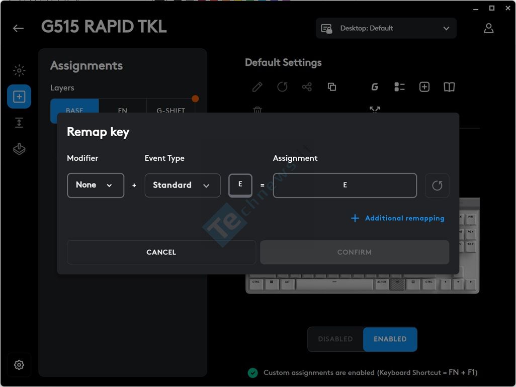Expand the Desktop: Default profile dropdown
The width and height of the screenshot is (516, 387).
(386, 28)
